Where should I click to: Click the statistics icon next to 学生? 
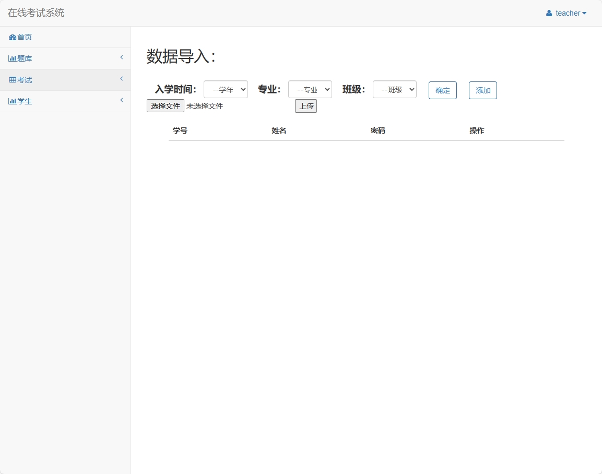11,101
